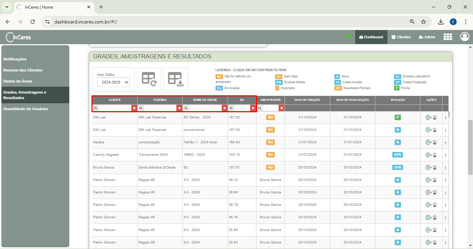The width and height of the screenshot is (473, 249).
Task: Open Chrome tab search dropdown arrow
Action: tap(7, 7)
